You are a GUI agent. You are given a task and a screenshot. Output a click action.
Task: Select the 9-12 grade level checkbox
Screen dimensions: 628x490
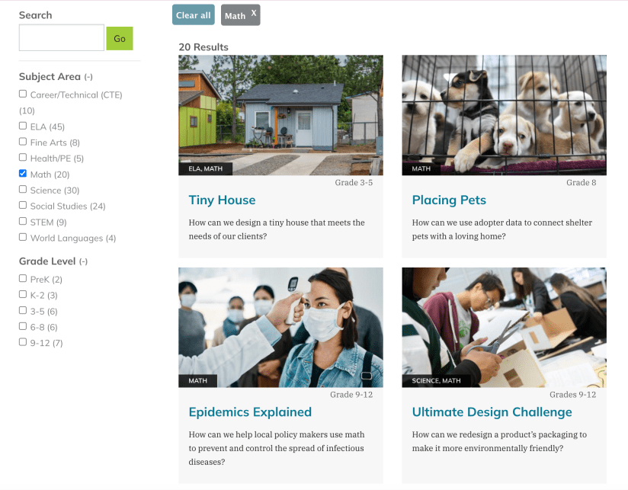(x=23, y=342)
